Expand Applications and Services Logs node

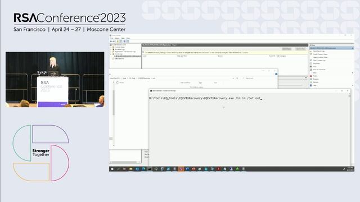pos(110,52)
